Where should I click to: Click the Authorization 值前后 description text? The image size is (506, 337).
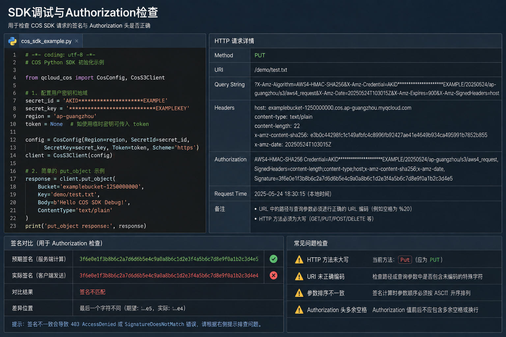pos(425,310)
